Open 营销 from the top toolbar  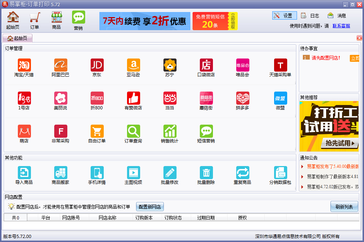[x=79, y=20]
